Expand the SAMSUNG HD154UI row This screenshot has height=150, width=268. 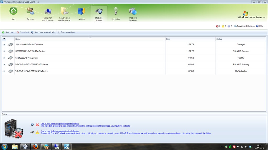tap(4, 45)
